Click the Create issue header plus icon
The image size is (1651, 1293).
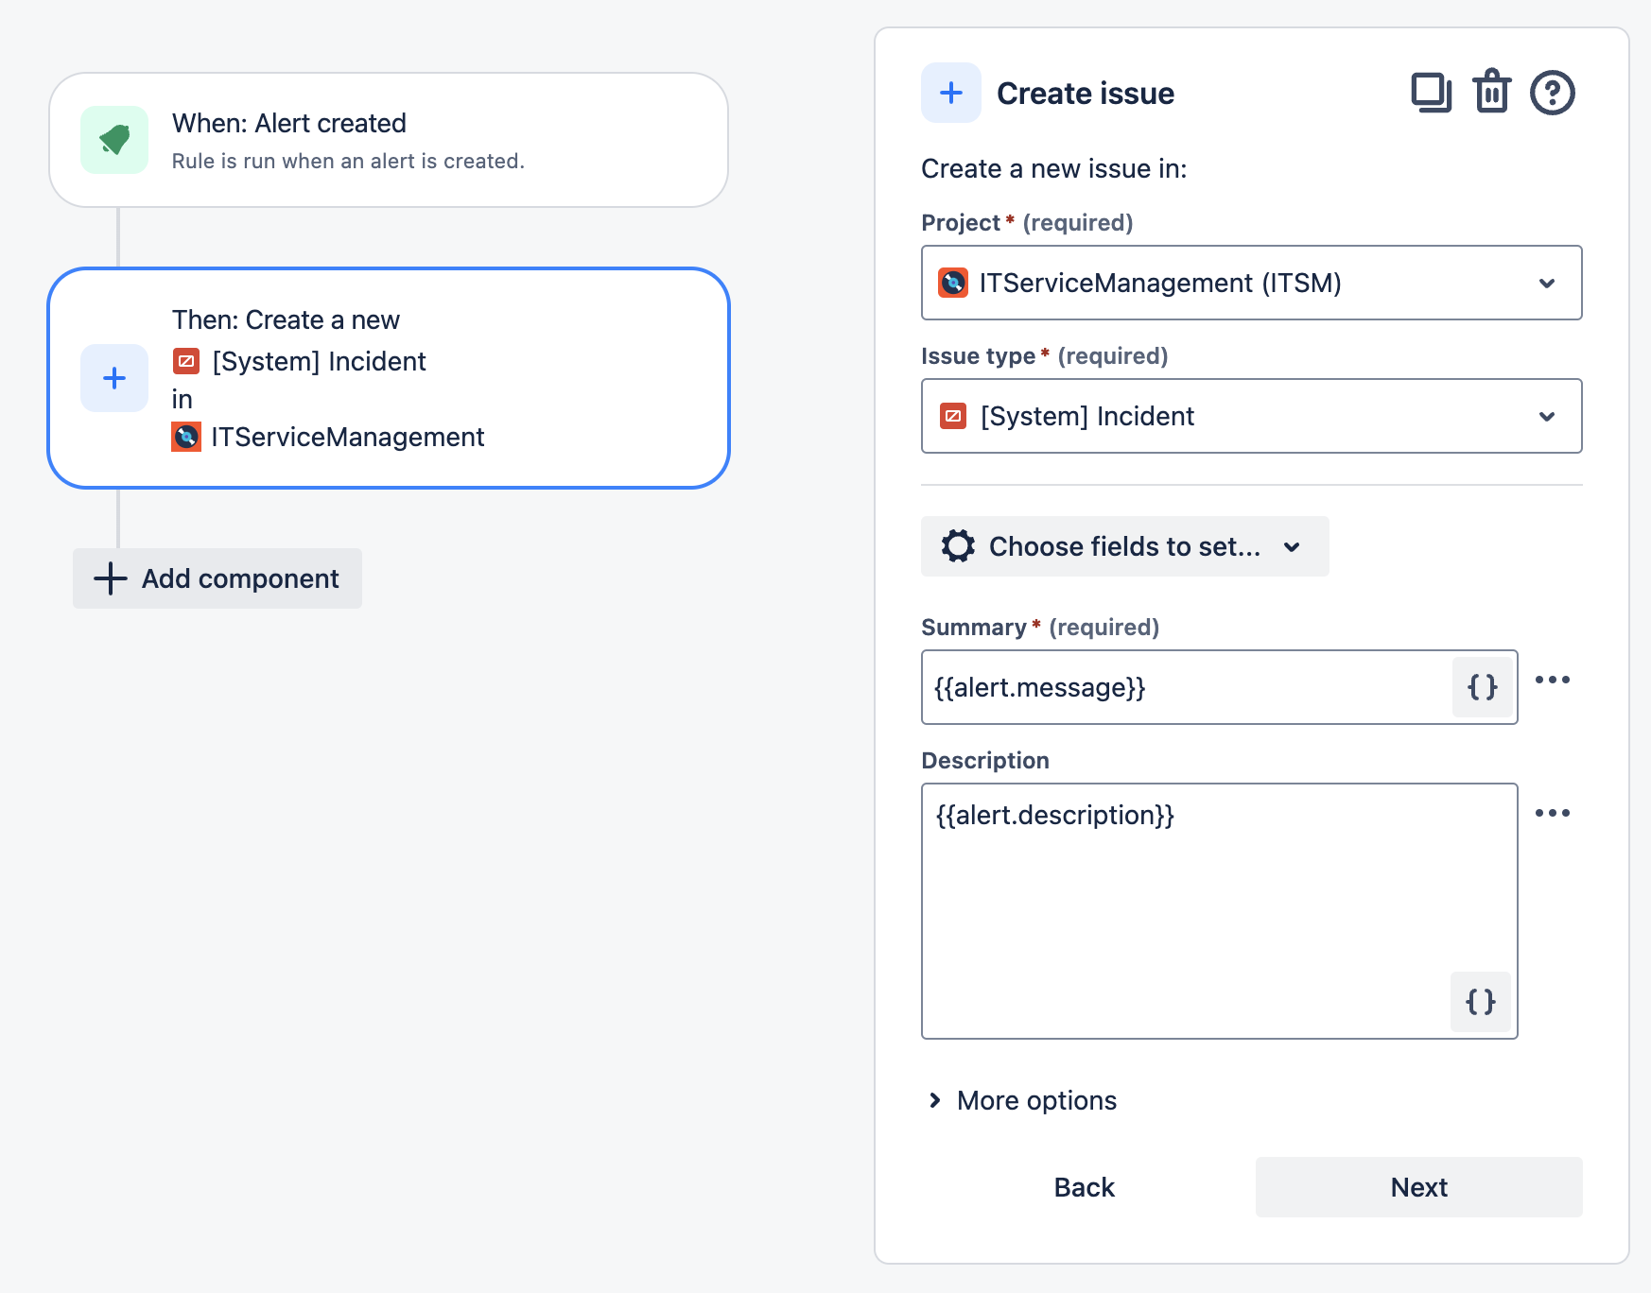(950, 93)
